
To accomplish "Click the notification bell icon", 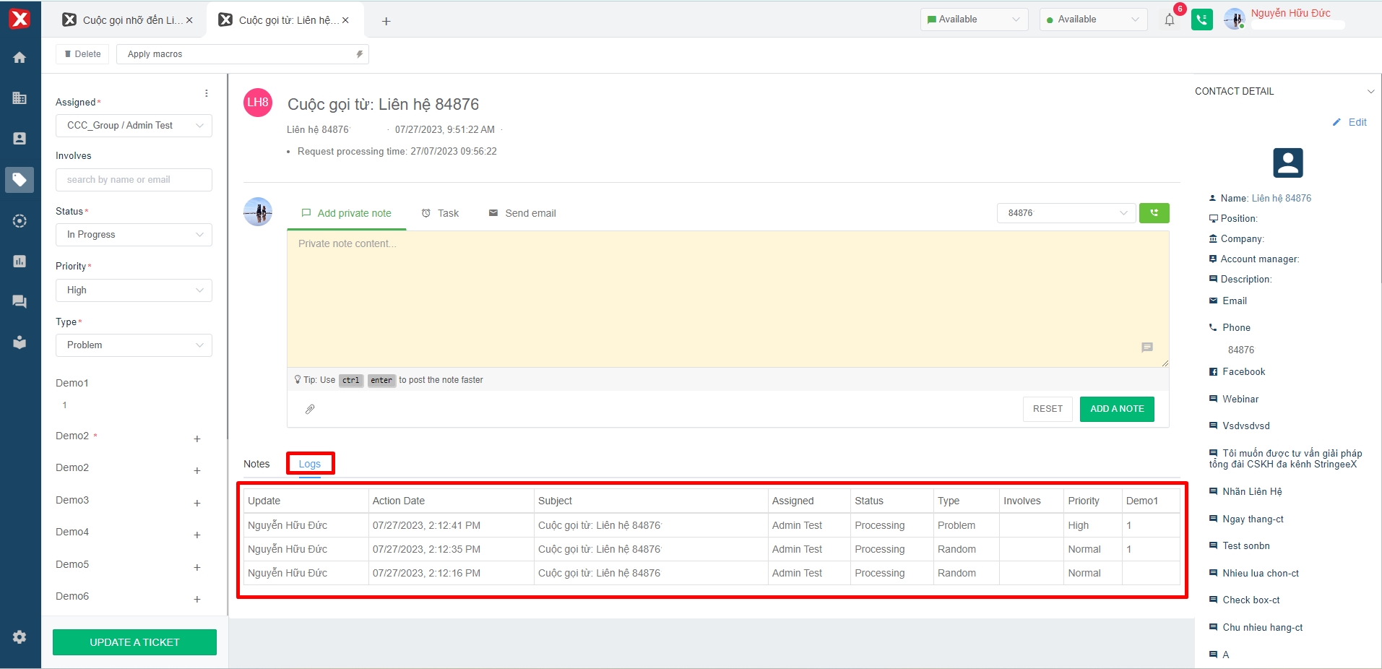I will (1170, 20).
